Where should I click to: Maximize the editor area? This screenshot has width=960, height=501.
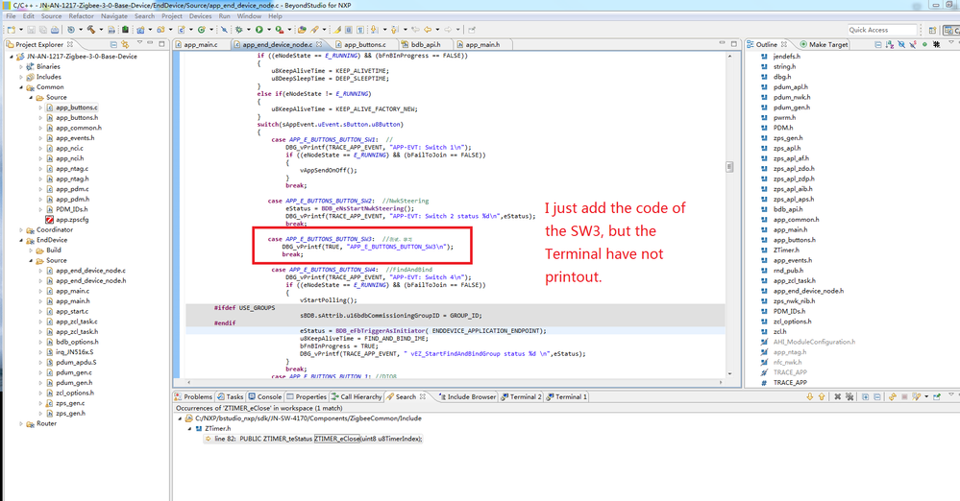click(734, 44)
